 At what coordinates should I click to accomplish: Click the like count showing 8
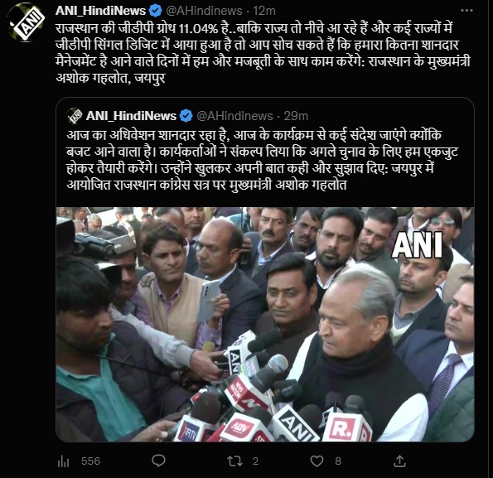pos(338,461)
